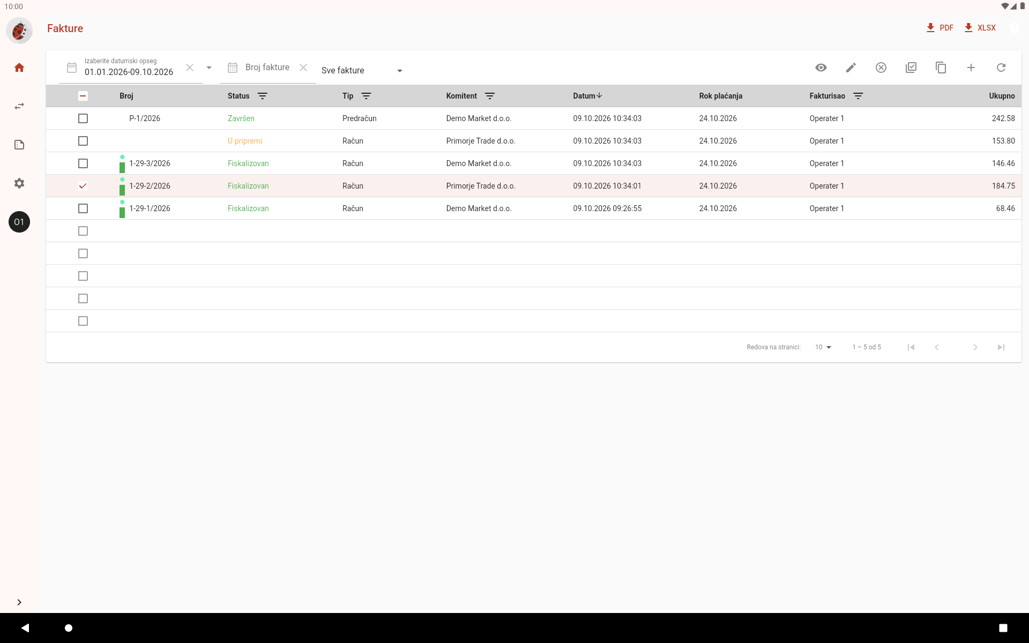This screenshot has height=643, width=1029.
Task: Open the invoices document sidebar icon
Action: point(19,145)
